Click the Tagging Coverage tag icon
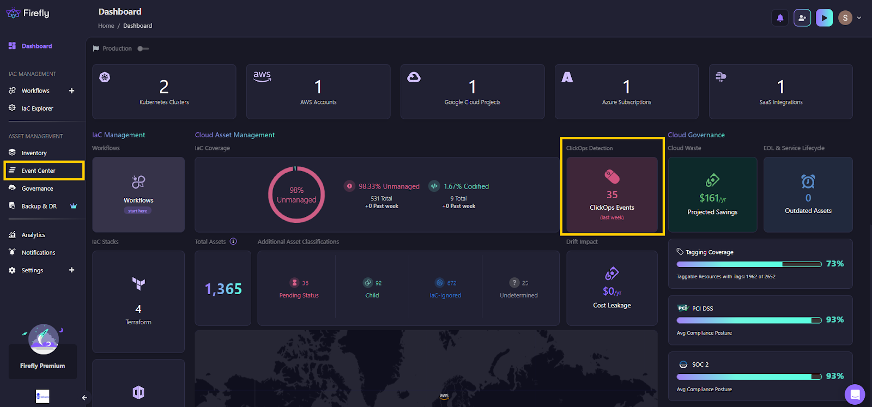The width and height of the screenshot is (872, 407). coord(680,252)
